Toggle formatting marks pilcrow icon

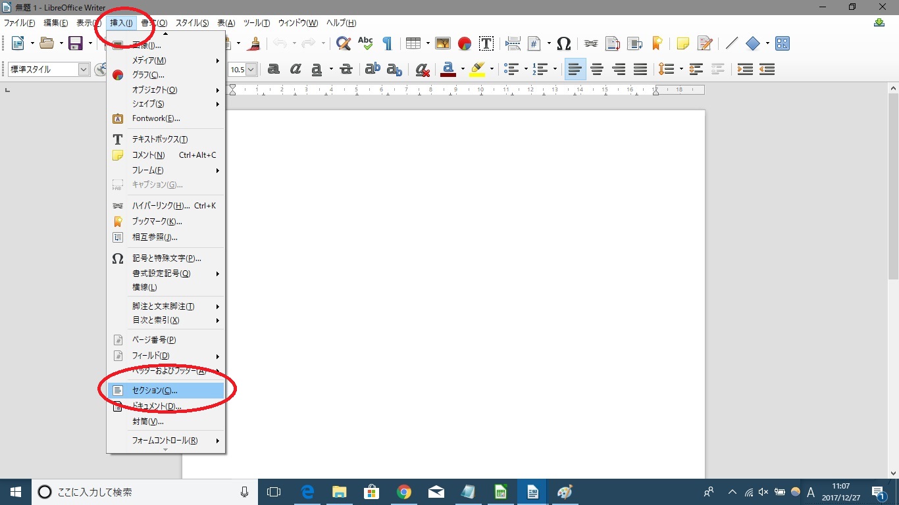[x=387, y=43]
